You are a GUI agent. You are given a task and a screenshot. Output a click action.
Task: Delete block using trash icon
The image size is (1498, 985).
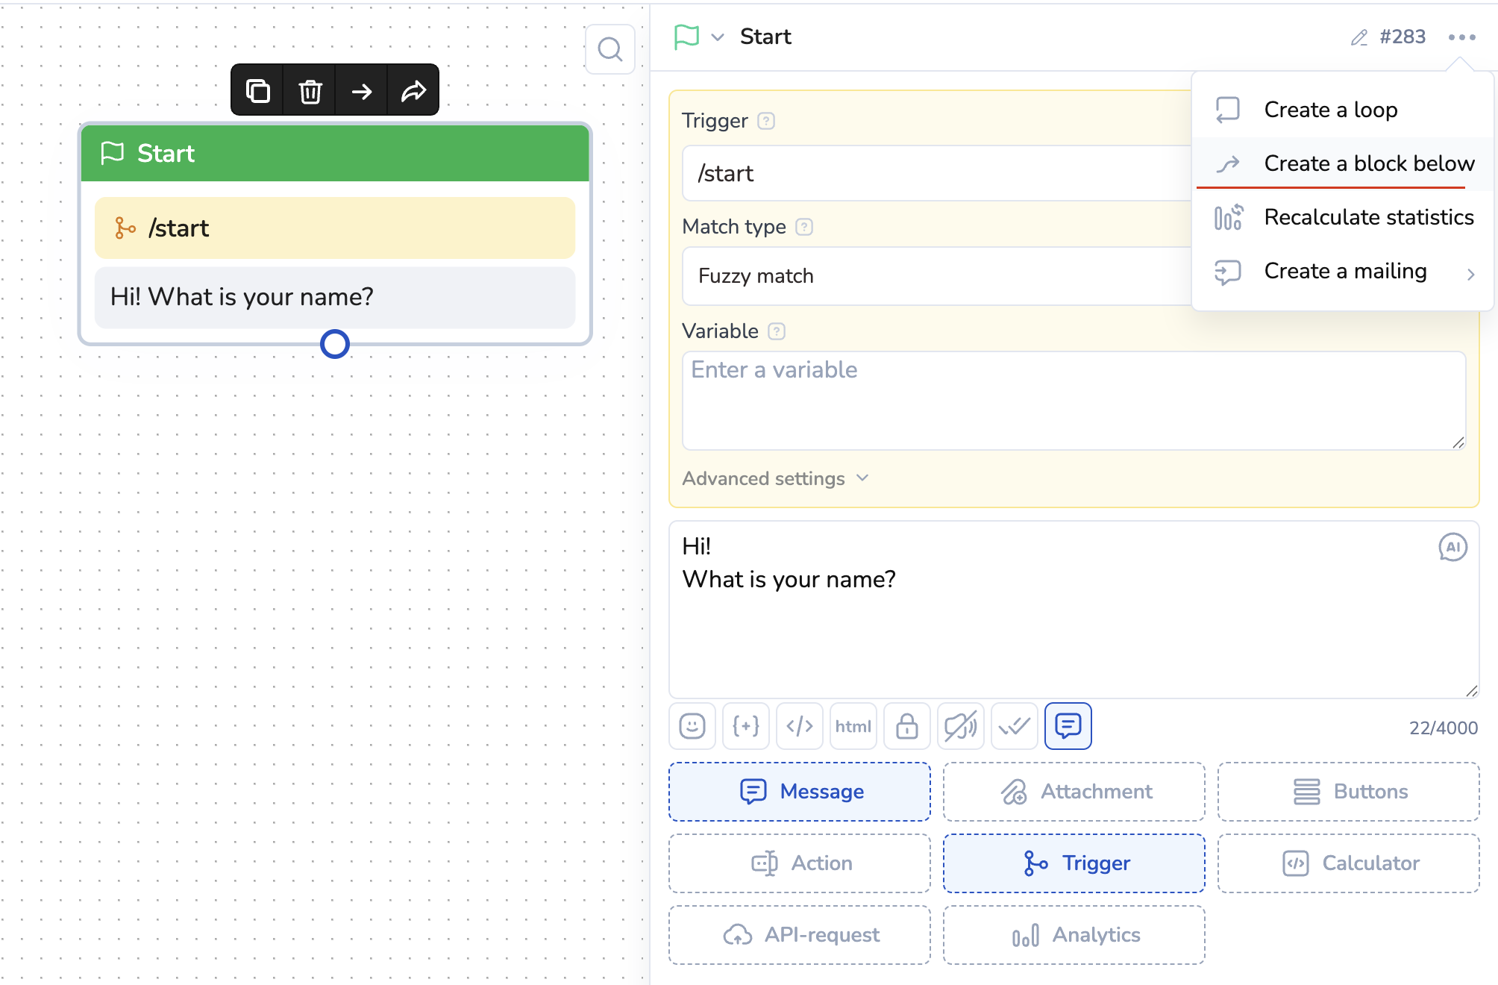(x=310, y=90)
